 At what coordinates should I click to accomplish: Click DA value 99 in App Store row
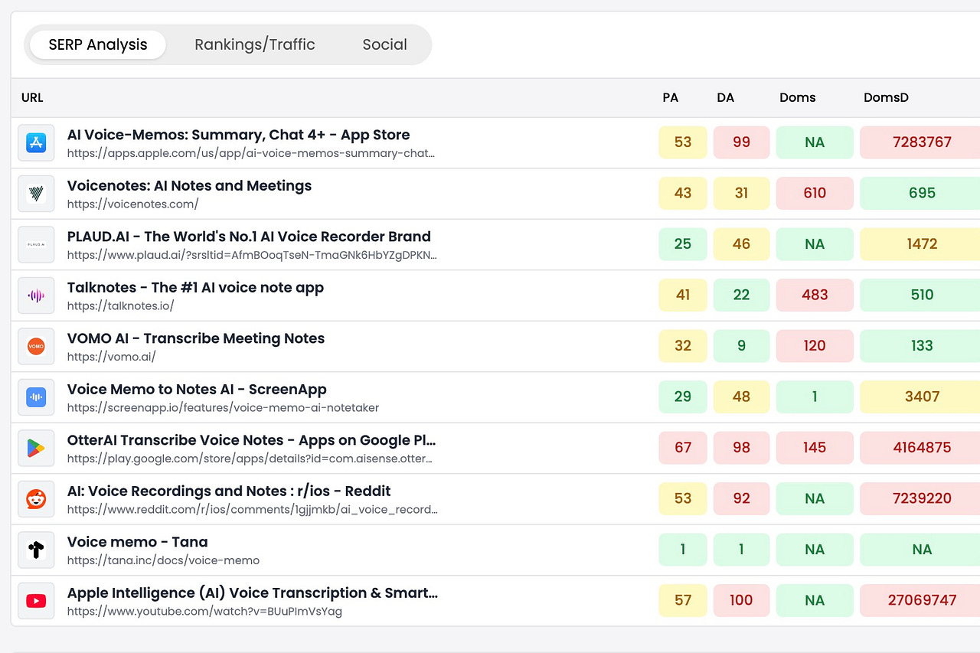pos(741,142)
